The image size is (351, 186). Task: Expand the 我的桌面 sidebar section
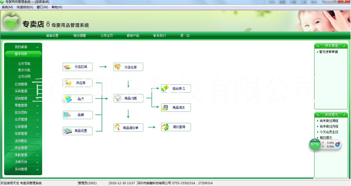point(23,47)
